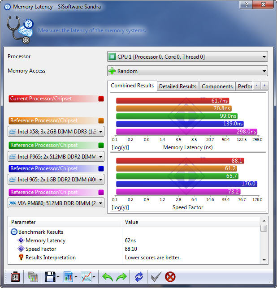Switch to Components tab
Screen dimensions: 277x288
(x=217, y=86)
